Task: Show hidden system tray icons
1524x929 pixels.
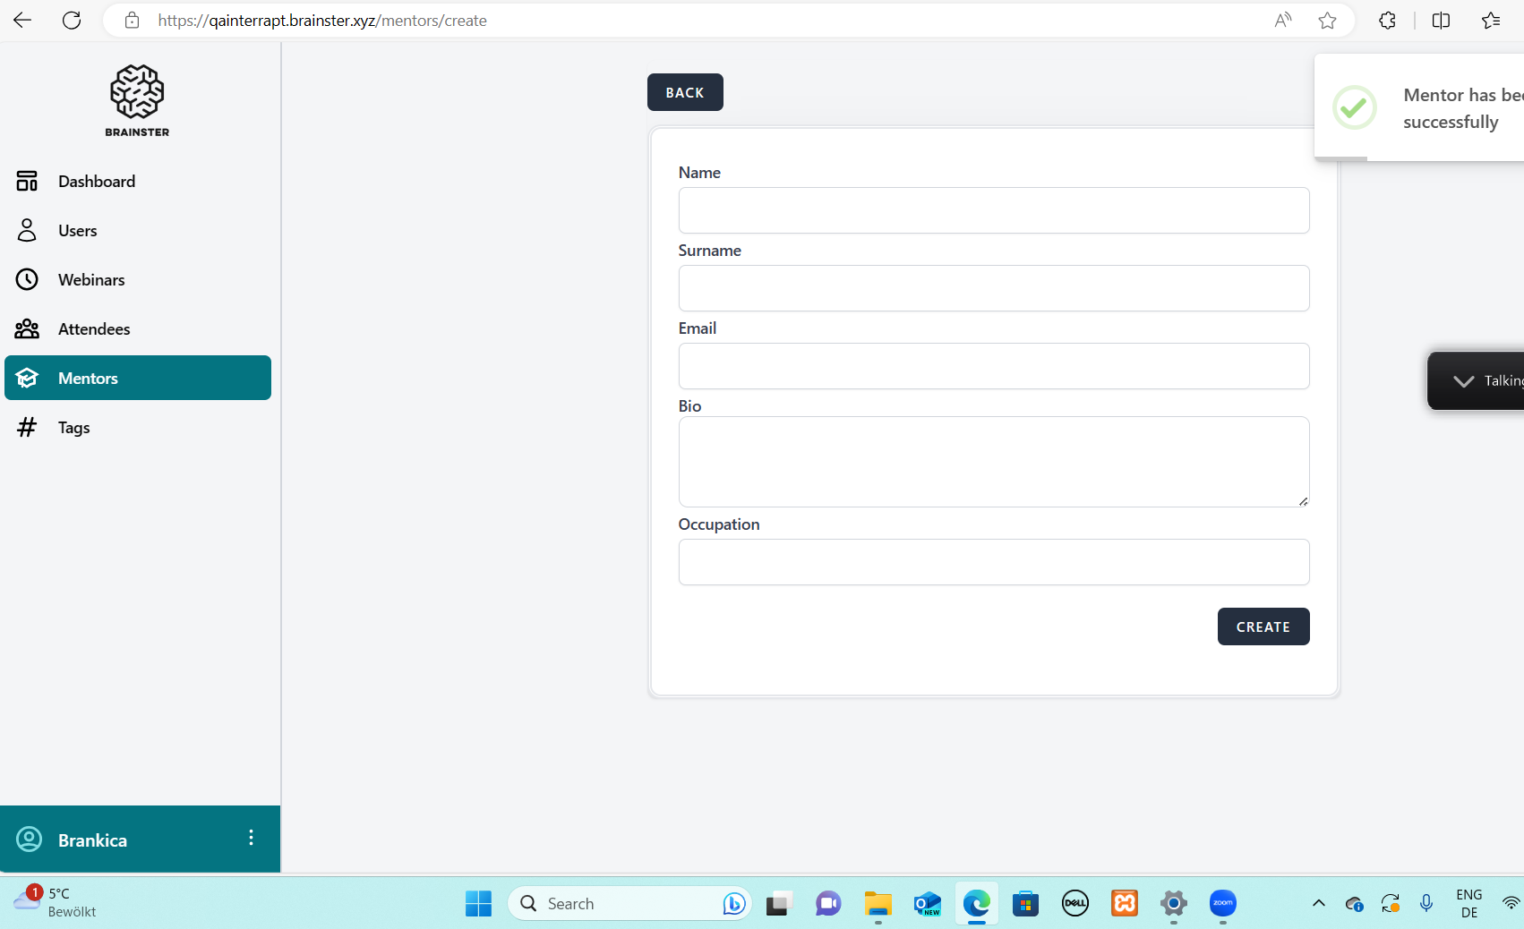Action: 1318,903
